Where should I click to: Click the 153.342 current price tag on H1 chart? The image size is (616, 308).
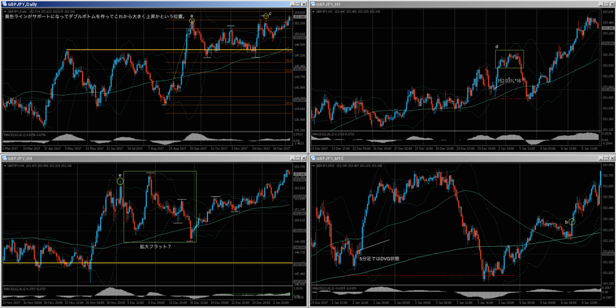tap(608, 28)
